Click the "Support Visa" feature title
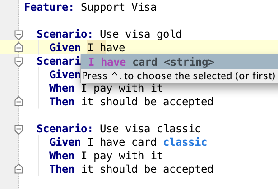 pos(119,8)
